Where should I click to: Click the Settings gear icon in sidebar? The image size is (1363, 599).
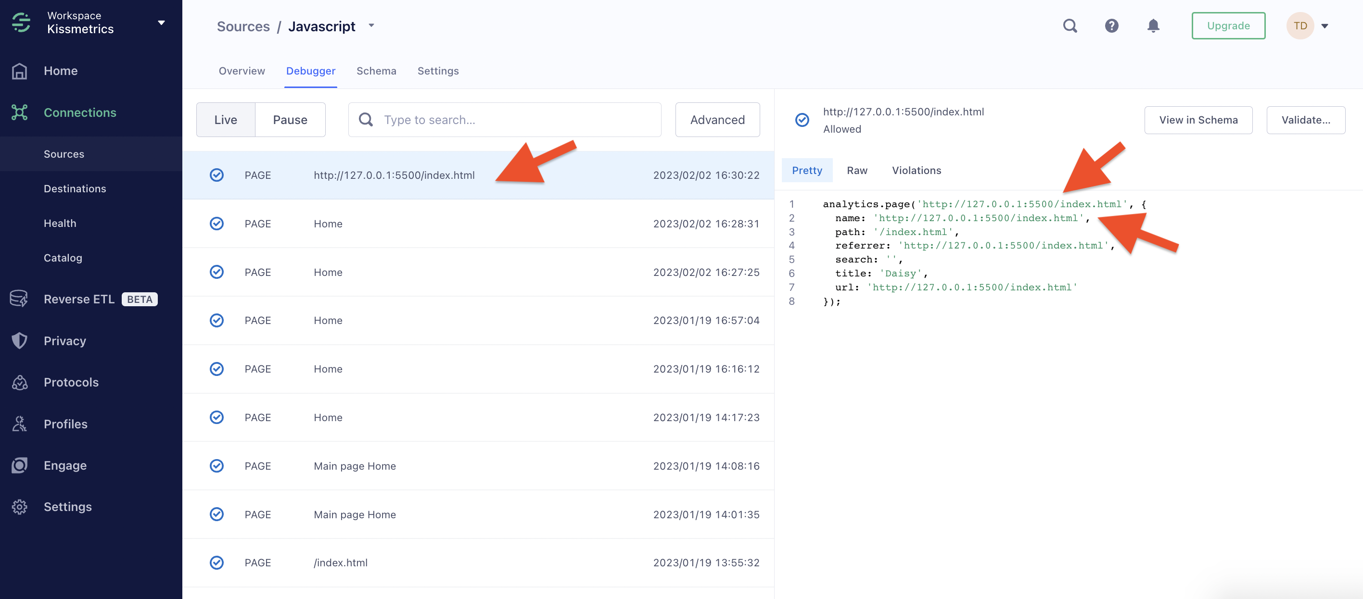click(x=19, y=507)
